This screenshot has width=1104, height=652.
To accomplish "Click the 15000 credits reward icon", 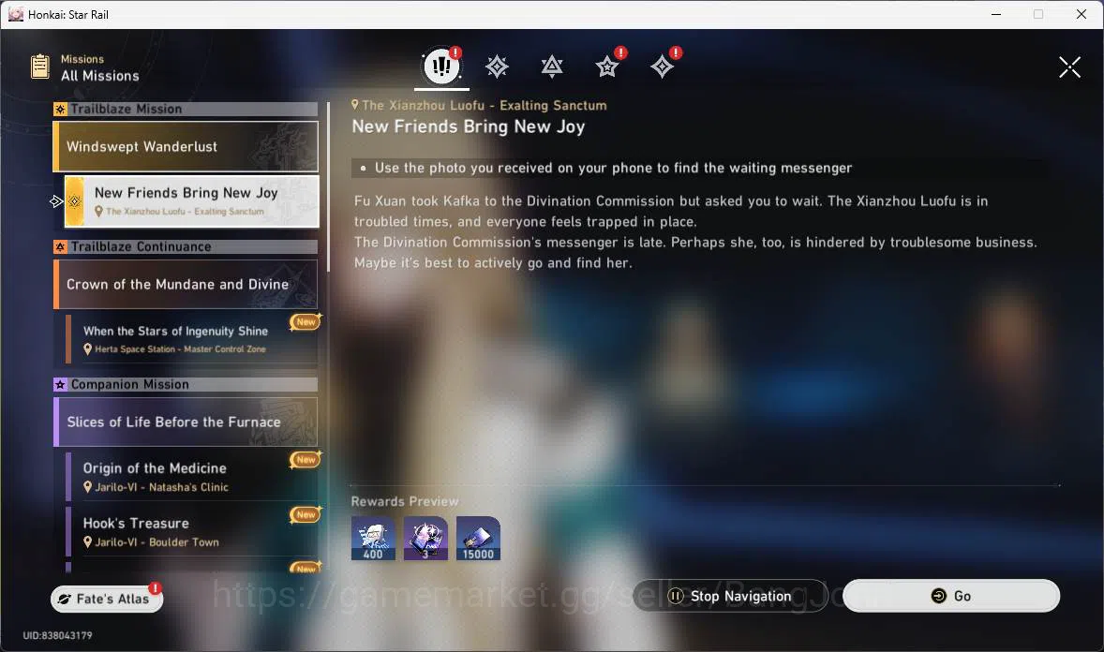I will pos(478,539).
